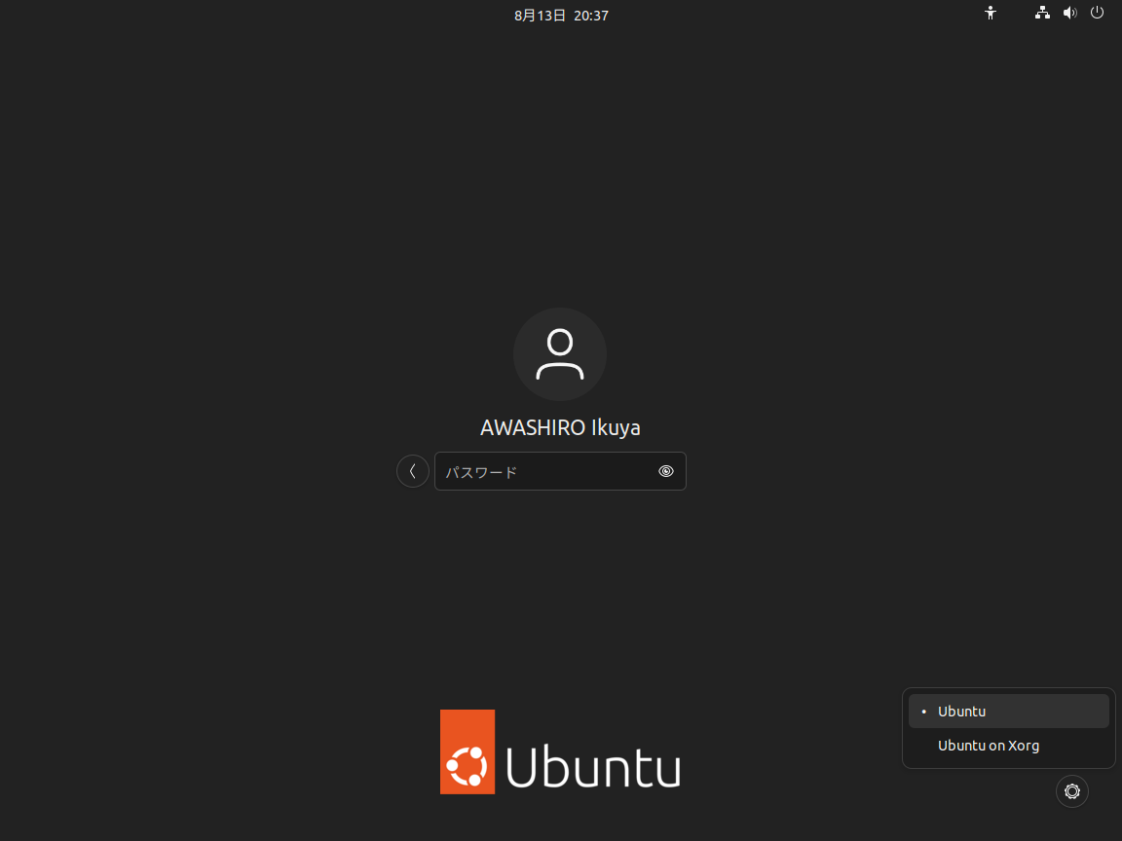Open the accessibility menu
This screenshot has width=1122, height=841.
990,14
